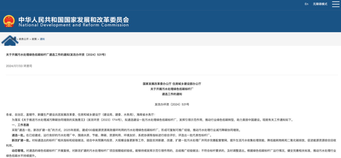Click the 2024/07/03 publish date
This screenshot has height=158, width=341.
(x=14, y=66)
